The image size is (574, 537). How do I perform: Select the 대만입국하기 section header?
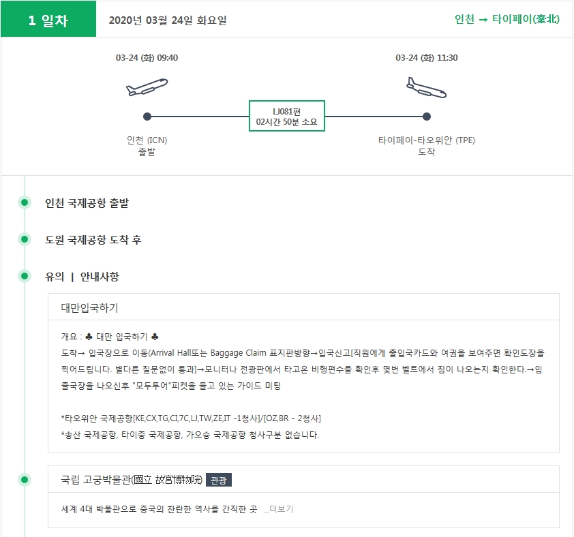pyautogui.click(x=303, y=307)
